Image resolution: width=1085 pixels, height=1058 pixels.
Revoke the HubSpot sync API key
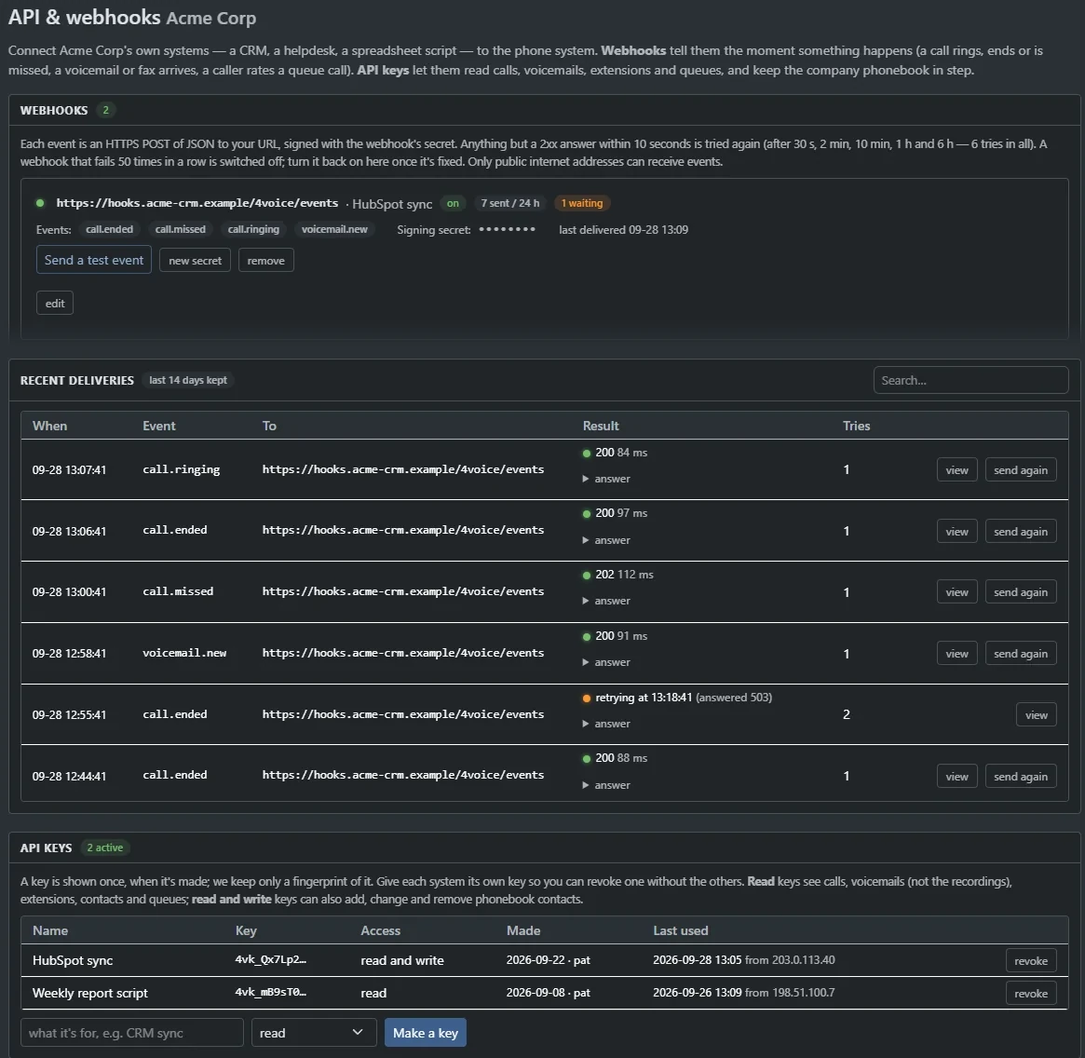pyautogui.click(x=1030, y=960)
